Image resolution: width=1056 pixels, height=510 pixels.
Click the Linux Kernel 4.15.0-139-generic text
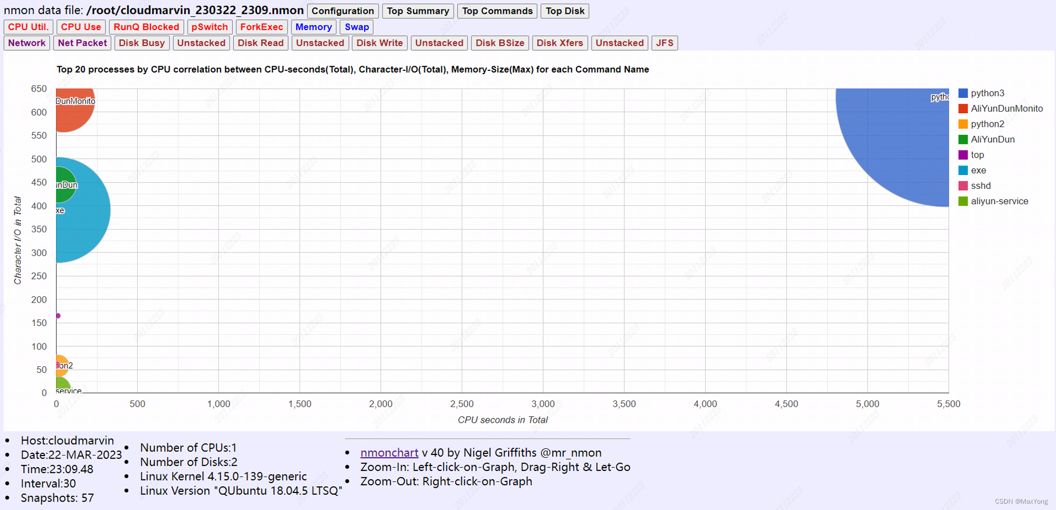223,476
